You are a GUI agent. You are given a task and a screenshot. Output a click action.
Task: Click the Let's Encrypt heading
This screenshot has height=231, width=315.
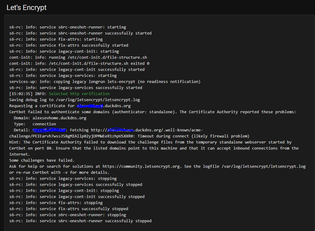pyautogui.click(x=26, y=8)
